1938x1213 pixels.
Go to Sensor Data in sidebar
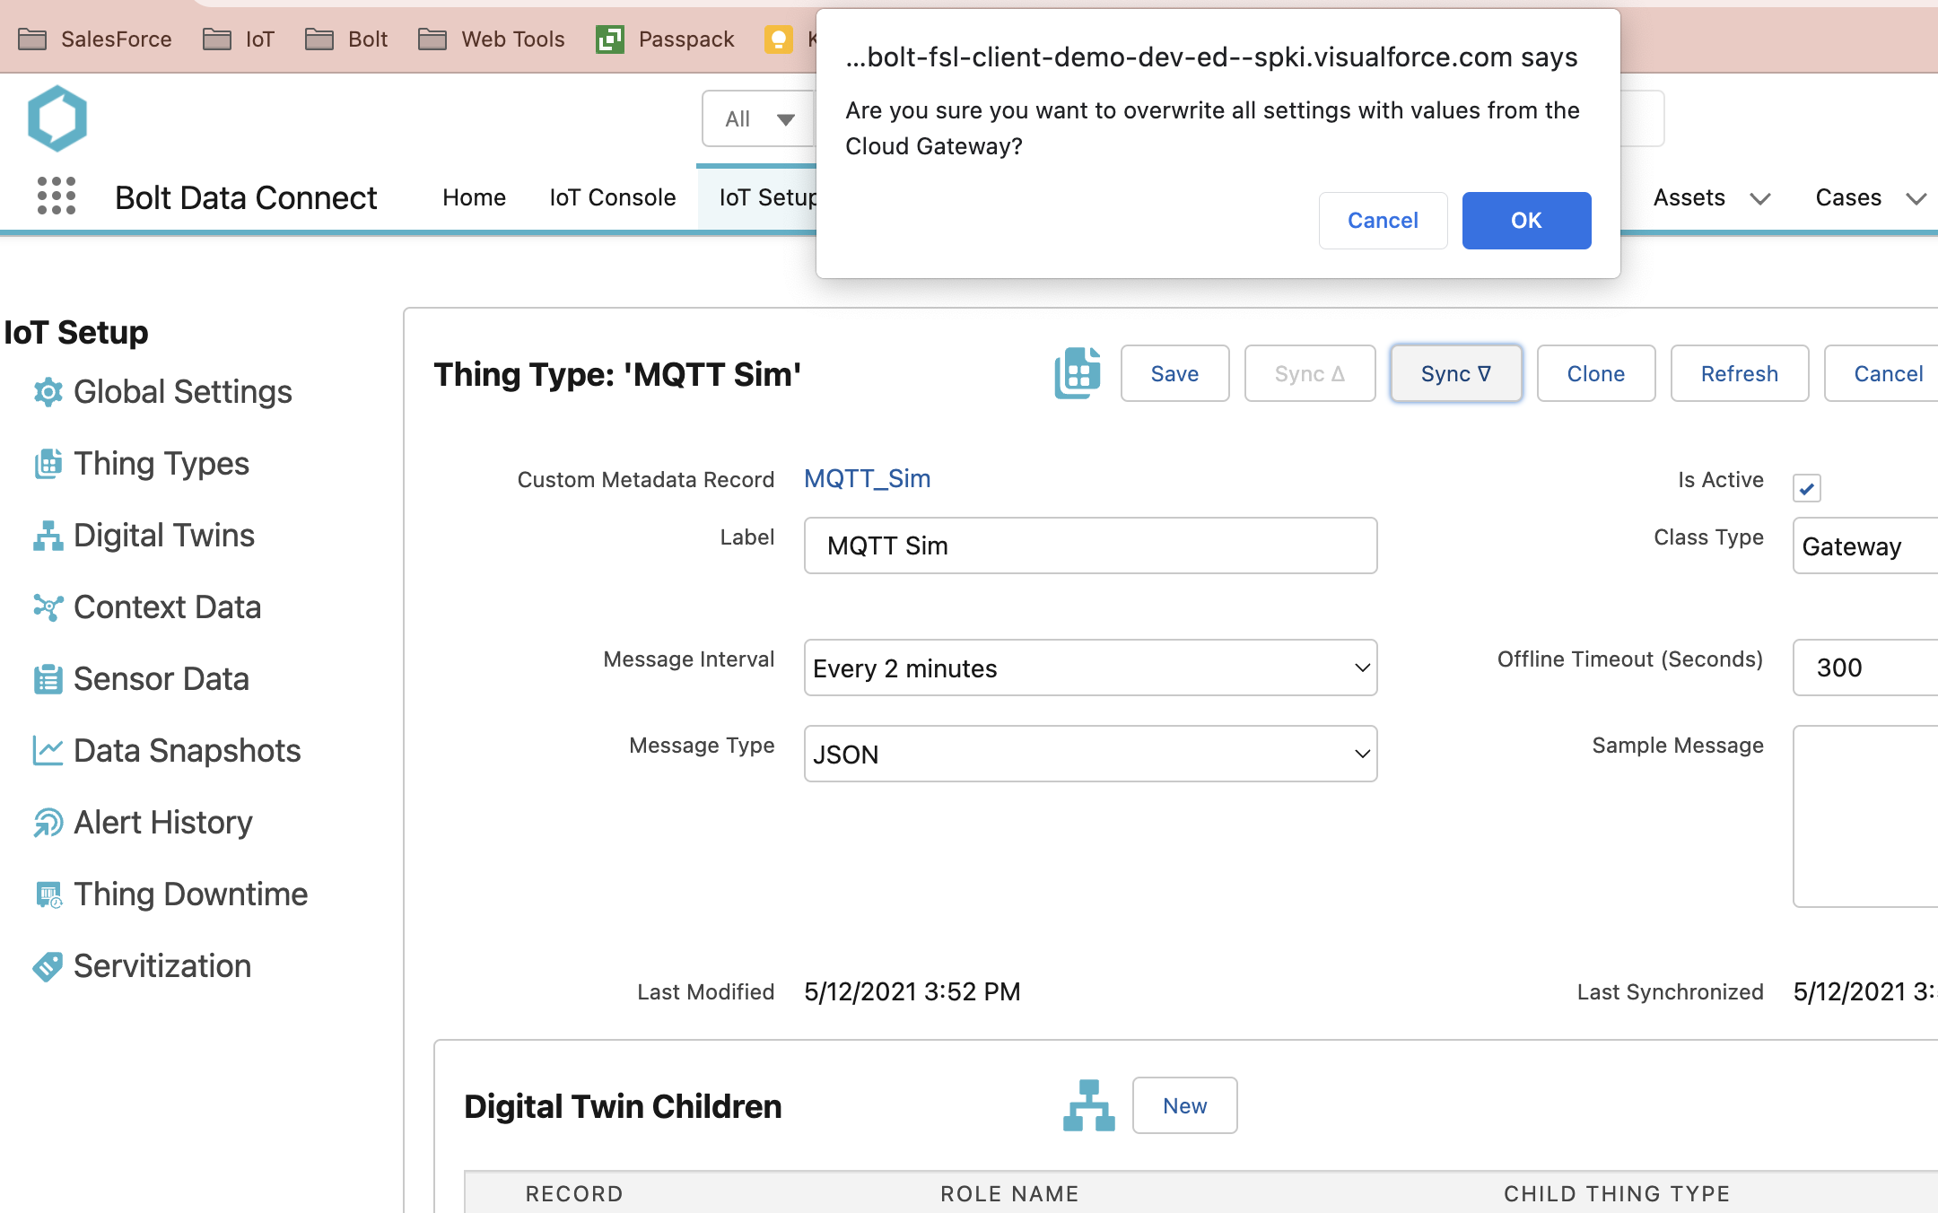point(161,679)
